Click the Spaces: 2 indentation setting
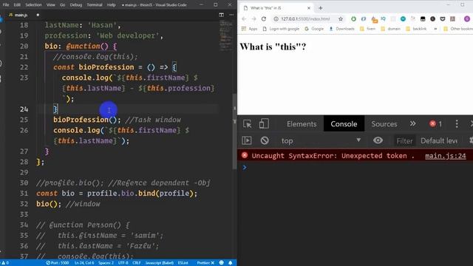The image size is (473, 266). [x=106, y=263]
